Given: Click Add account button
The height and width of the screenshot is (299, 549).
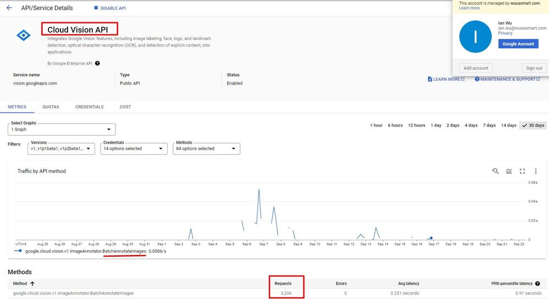Looking at the screenshot, I should (475, 68).
